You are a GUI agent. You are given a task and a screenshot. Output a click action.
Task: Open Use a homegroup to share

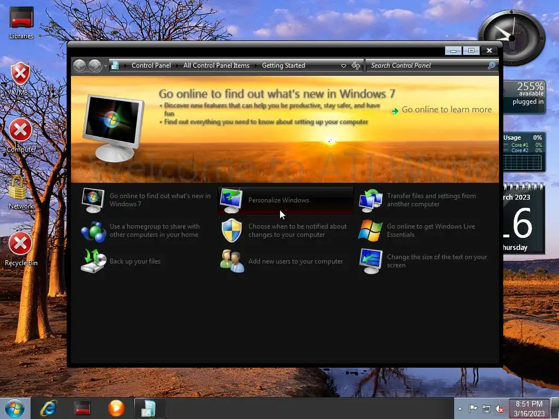click(154, 231)
